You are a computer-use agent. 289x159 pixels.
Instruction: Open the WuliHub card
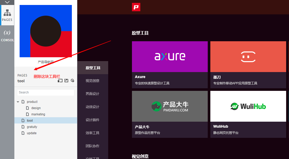[x=248, y=114]
